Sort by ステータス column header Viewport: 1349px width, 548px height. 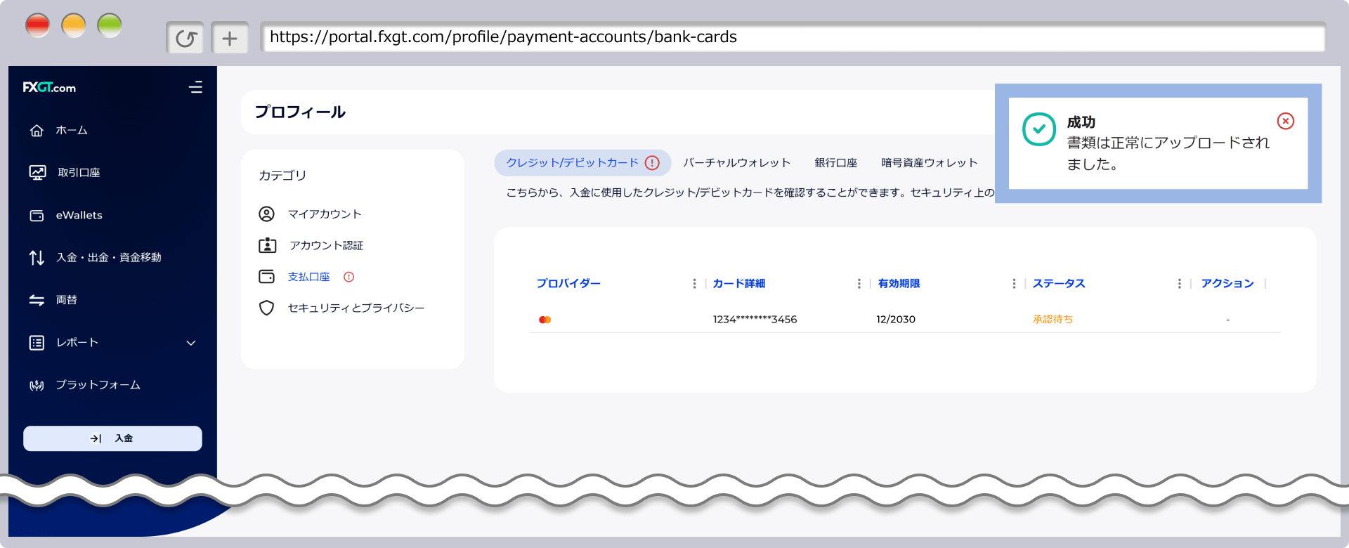[1059, 283]
